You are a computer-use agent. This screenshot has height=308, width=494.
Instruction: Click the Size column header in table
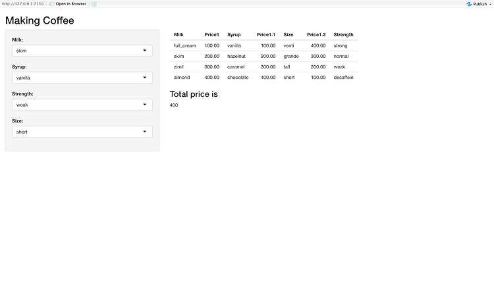tap(288, 35)
